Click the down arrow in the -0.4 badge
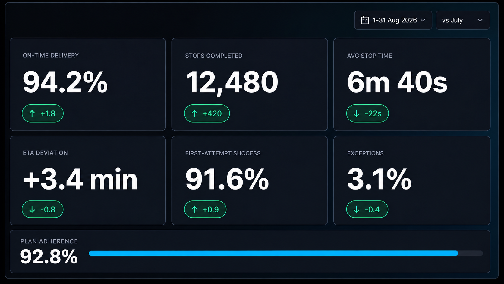 click(x=357, y=209)
